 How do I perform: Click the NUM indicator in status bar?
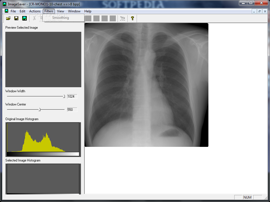[247, 197]
